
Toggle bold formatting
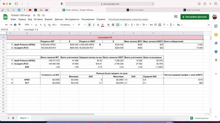[x=89, y=25]
